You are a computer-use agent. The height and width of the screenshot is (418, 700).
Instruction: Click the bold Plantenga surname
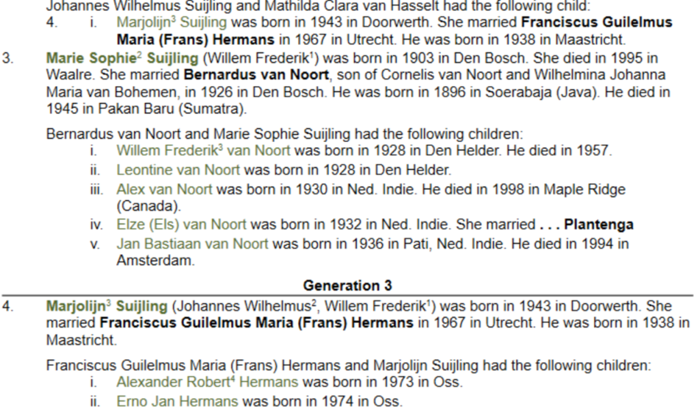click(599, 225)
